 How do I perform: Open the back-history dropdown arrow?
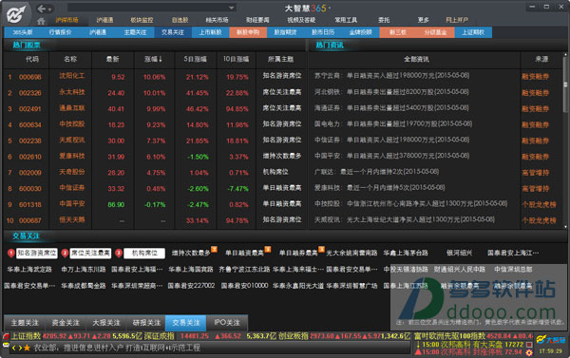click(x=50, y=9)
